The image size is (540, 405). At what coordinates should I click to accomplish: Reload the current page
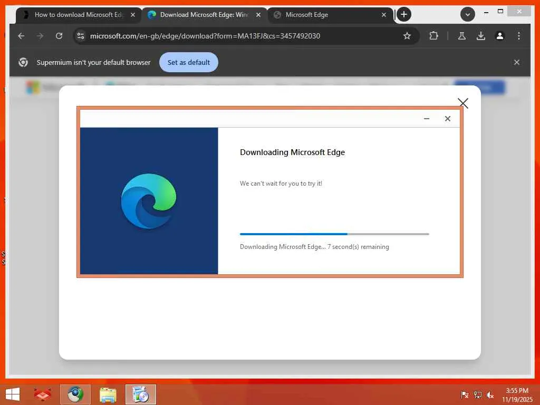click(x=59, y=36)
